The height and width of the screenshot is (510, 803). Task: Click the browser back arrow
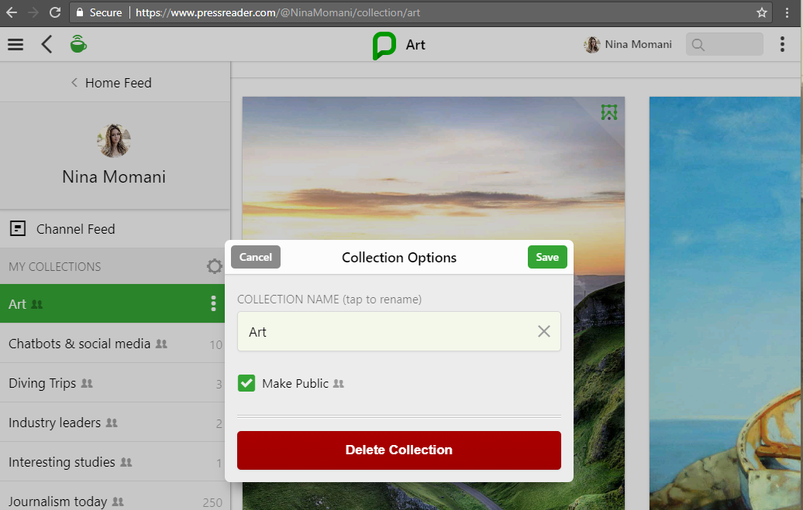point(12,12)
